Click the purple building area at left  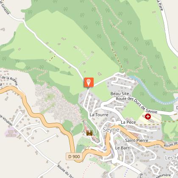10,132
